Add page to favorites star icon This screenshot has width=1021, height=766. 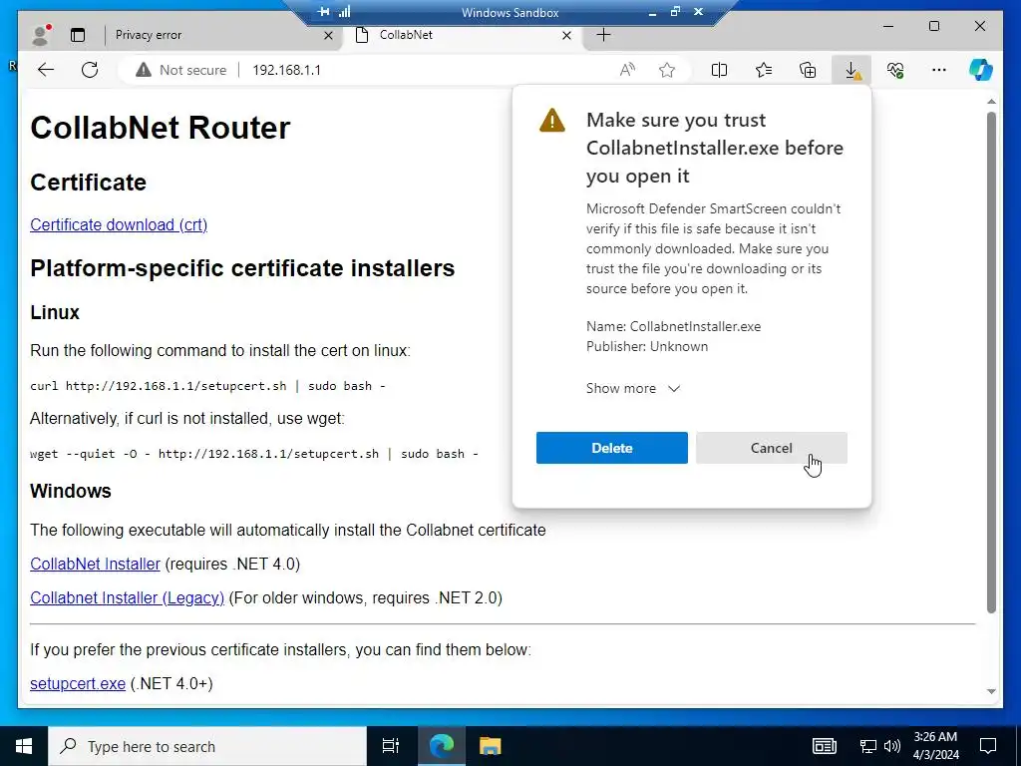667,70
